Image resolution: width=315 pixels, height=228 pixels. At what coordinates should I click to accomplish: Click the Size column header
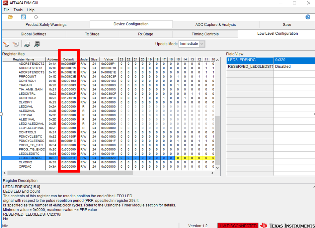point(94,59)
